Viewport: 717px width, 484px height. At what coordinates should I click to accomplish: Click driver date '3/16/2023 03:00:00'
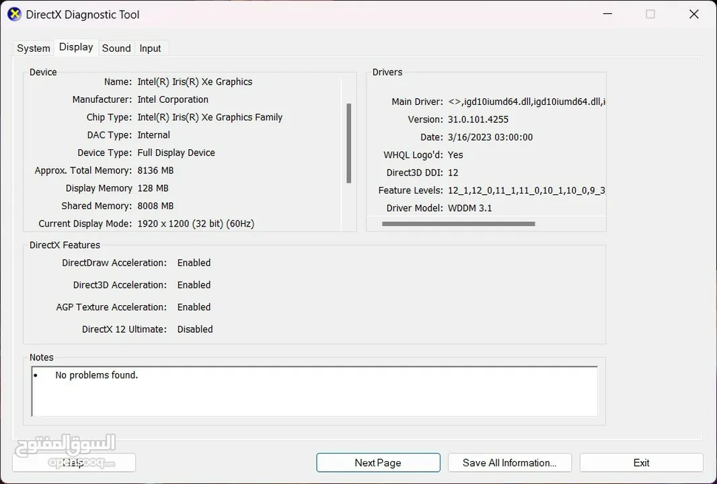490,138
